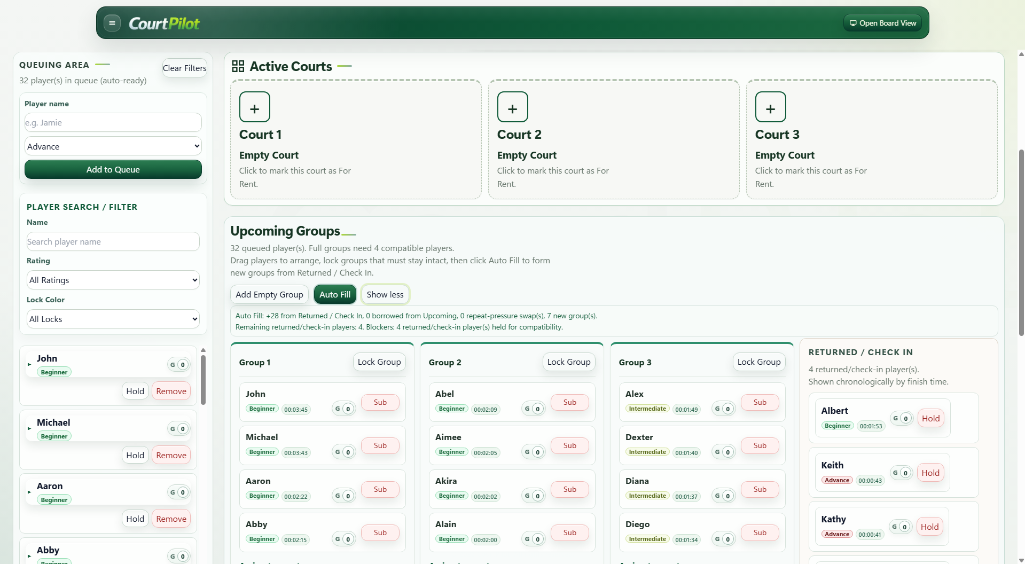
Task: Expand Michael's queue card arrow
Action: [29, 428]
